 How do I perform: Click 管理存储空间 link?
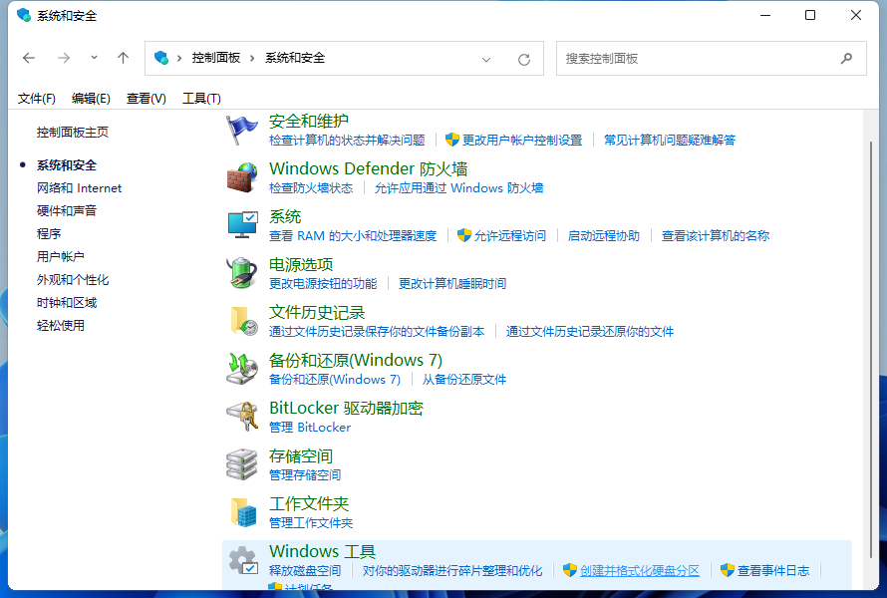coord(305,474)
